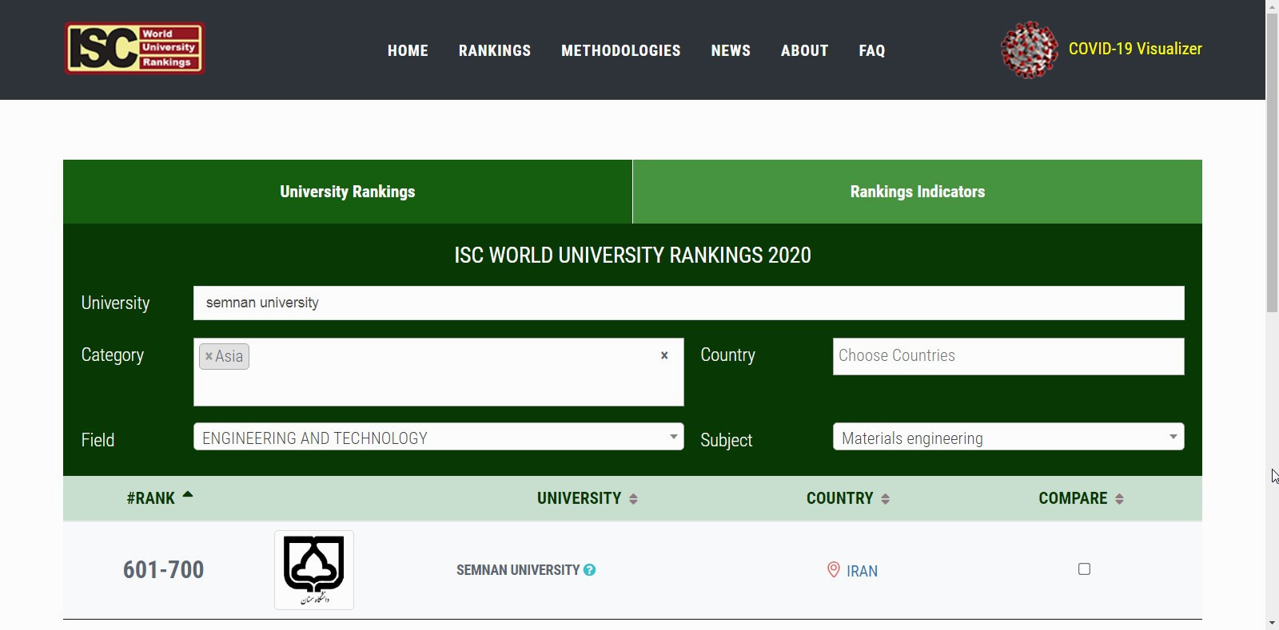Click inside the Category selection box
Screen dimensions: 1279x630
(438, 372)
